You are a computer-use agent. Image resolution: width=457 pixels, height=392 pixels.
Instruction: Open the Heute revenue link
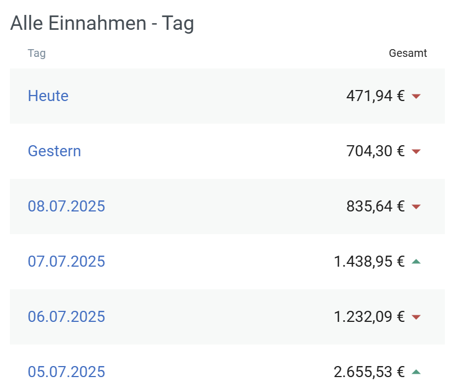coord(48,96)
